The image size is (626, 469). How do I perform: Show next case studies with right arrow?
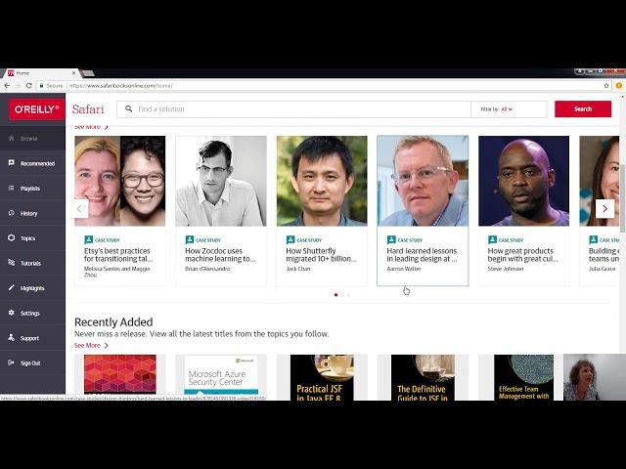(x=604, y=208)
